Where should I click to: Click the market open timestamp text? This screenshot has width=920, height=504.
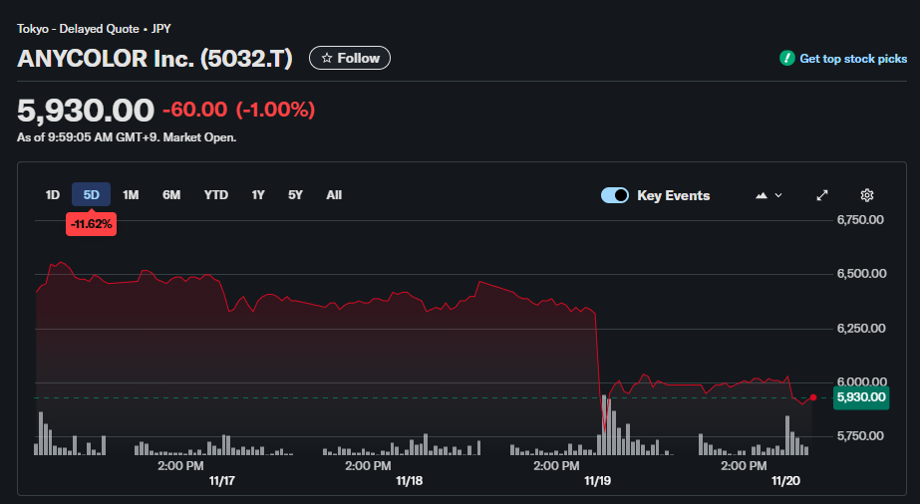[127, 137]
